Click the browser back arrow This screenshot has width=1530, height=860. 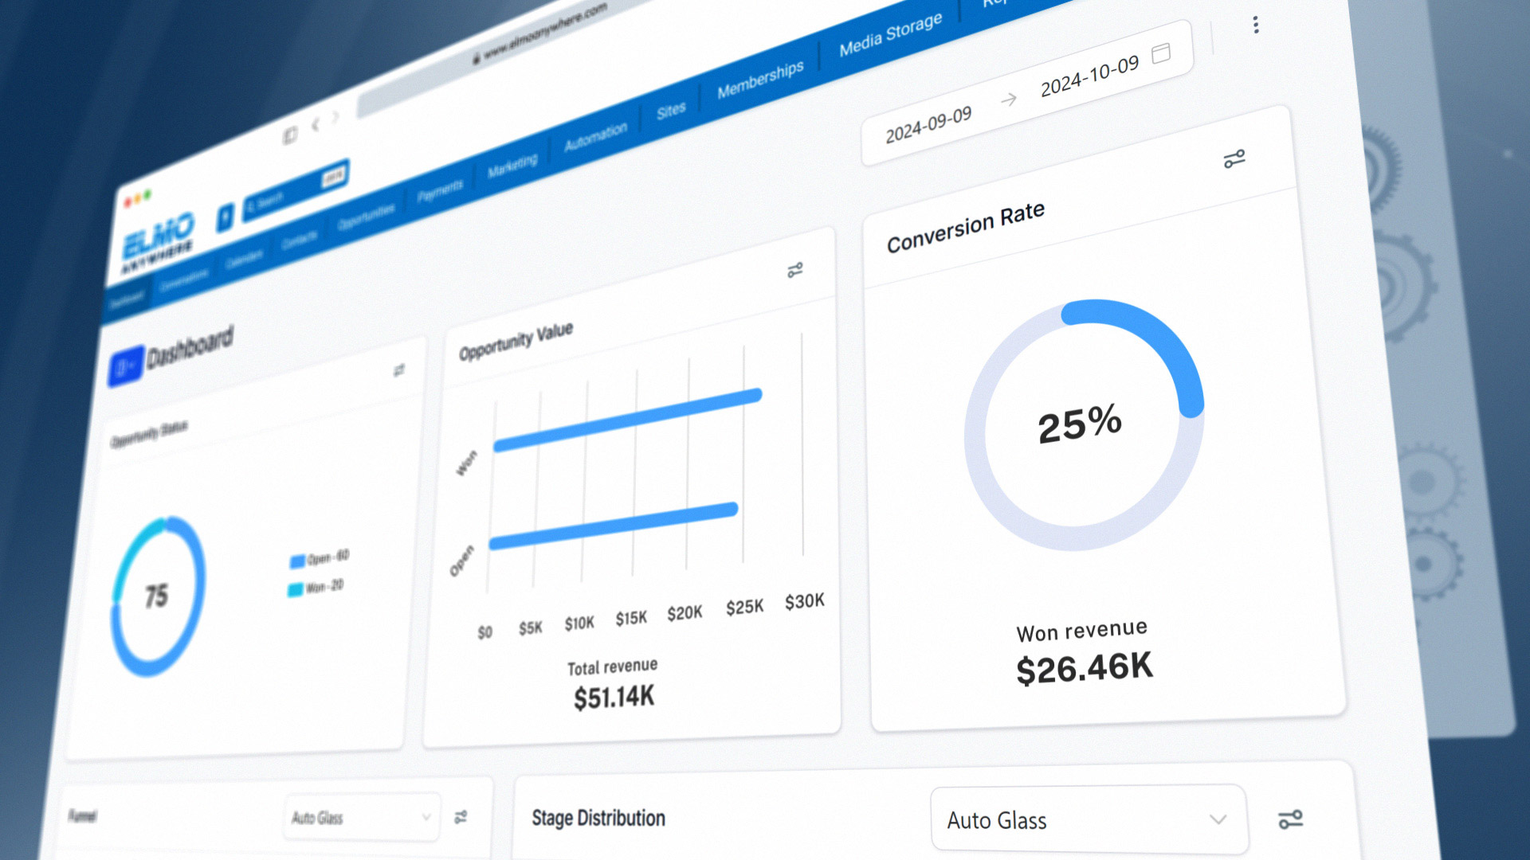point(316,124)
